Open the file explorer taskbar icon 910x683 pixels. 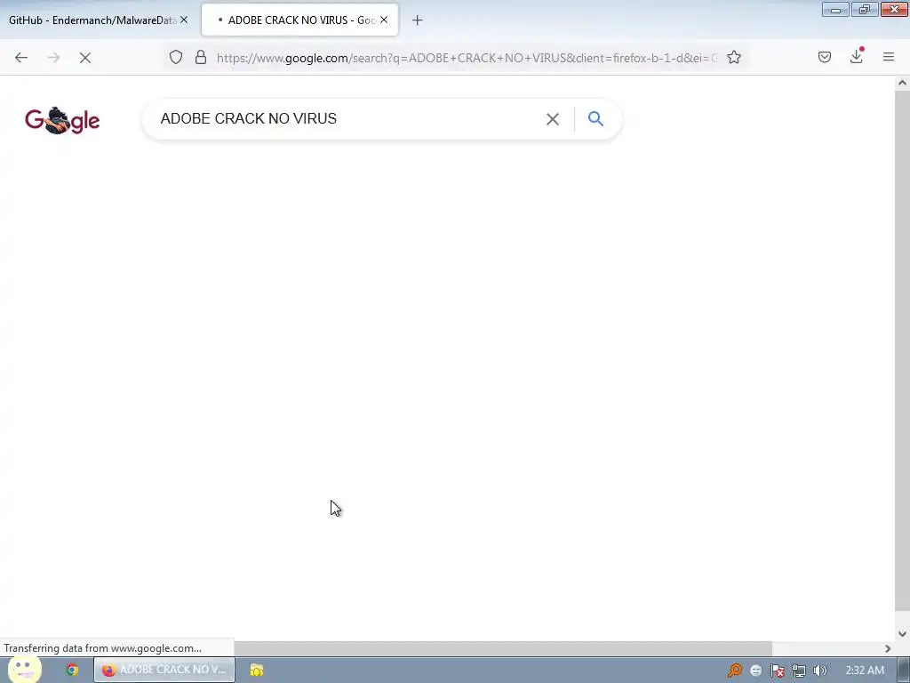pos(257,671)
